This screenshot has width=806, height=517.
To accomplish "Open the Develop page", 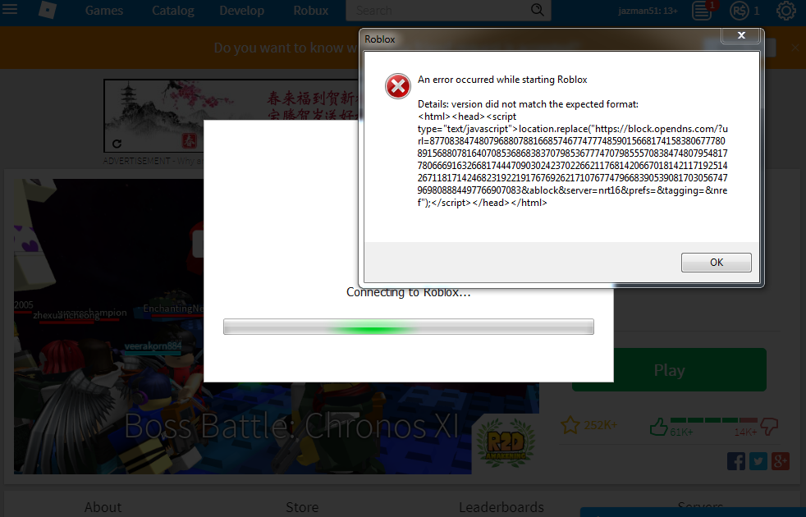I will pos(241,11).
